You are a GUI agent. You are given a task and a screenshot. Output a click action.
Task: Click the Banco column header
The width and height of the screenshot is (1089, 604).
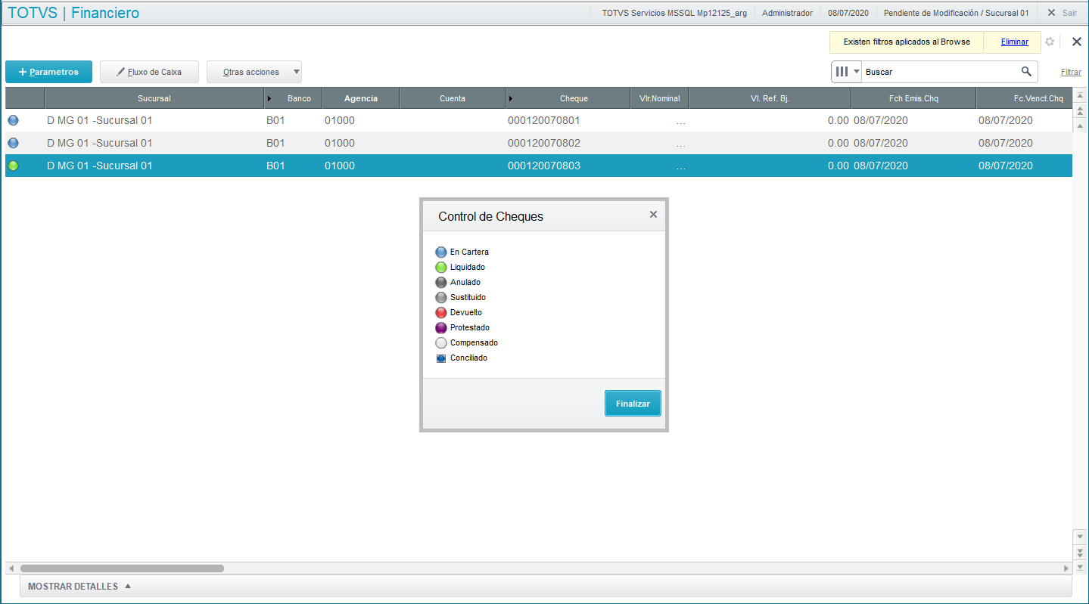point(294,98)
